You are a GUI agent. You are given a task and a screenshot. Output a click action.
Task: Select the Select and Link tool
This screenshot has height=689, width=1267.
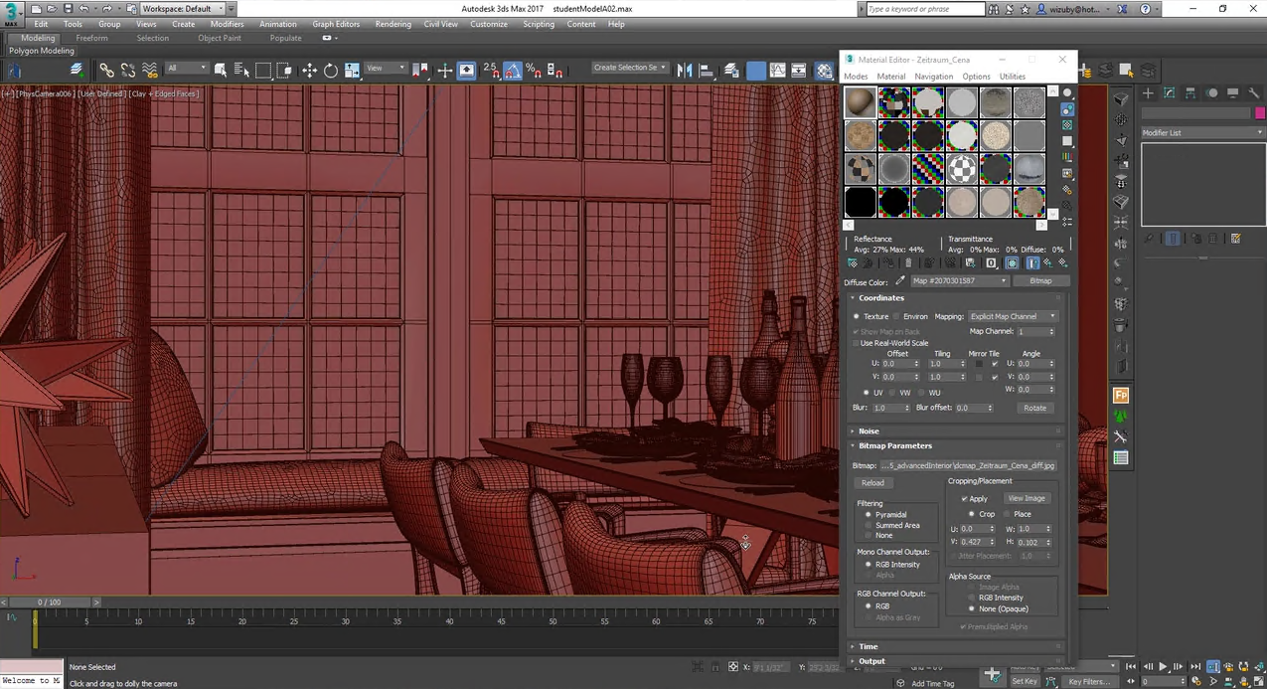pos(106,70)
